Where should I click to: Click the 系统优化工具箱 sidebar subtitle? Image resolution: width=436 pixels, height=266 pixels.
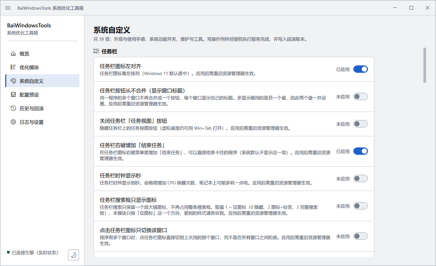(x=23, y=33)
